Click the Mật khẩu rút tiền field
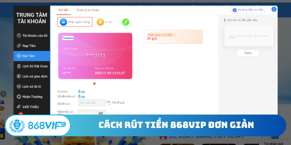291x145 pixels. [x=92, y=112]
